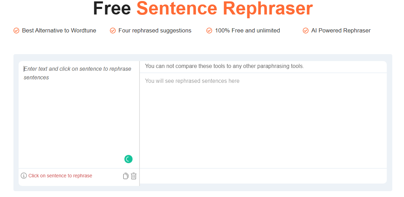Click the copy text icon
Screen dimensions: 404x197
(x=125, y=176)
